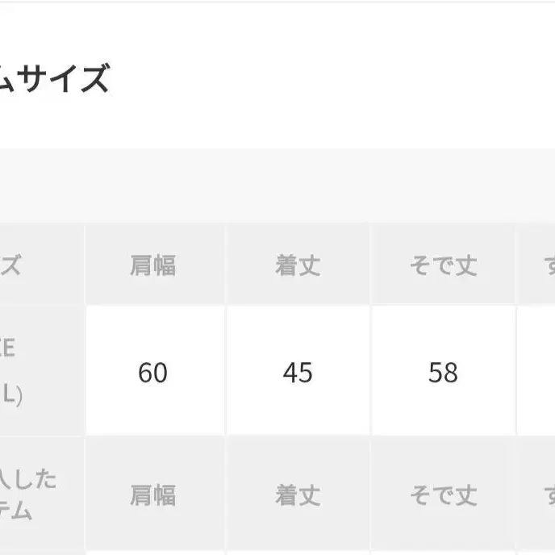
Task: Click the shoulder width value 60
Action: [152, 372]
